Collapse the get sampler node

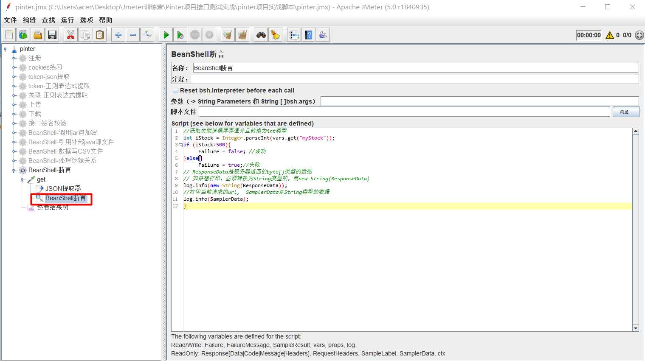pyautogui.click(x=23, y=180)
